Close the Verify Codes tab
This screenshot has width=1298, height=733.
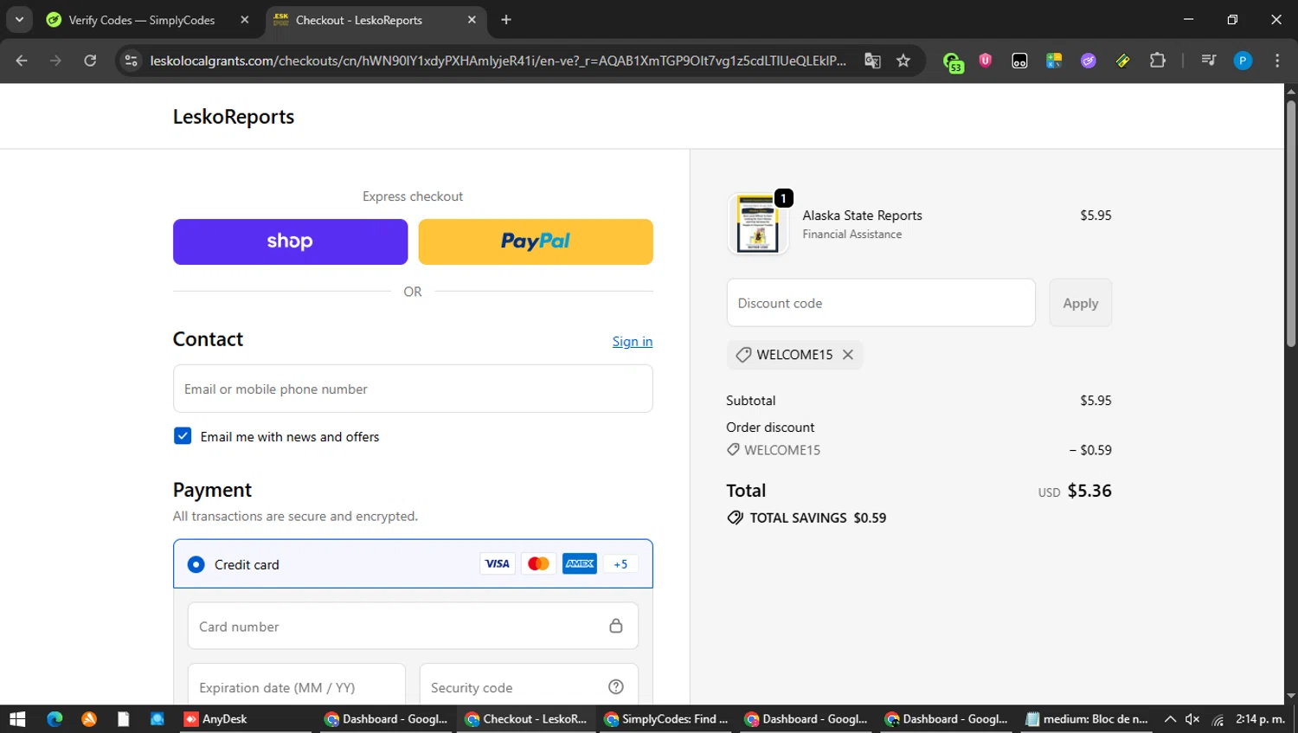(245, 20)
